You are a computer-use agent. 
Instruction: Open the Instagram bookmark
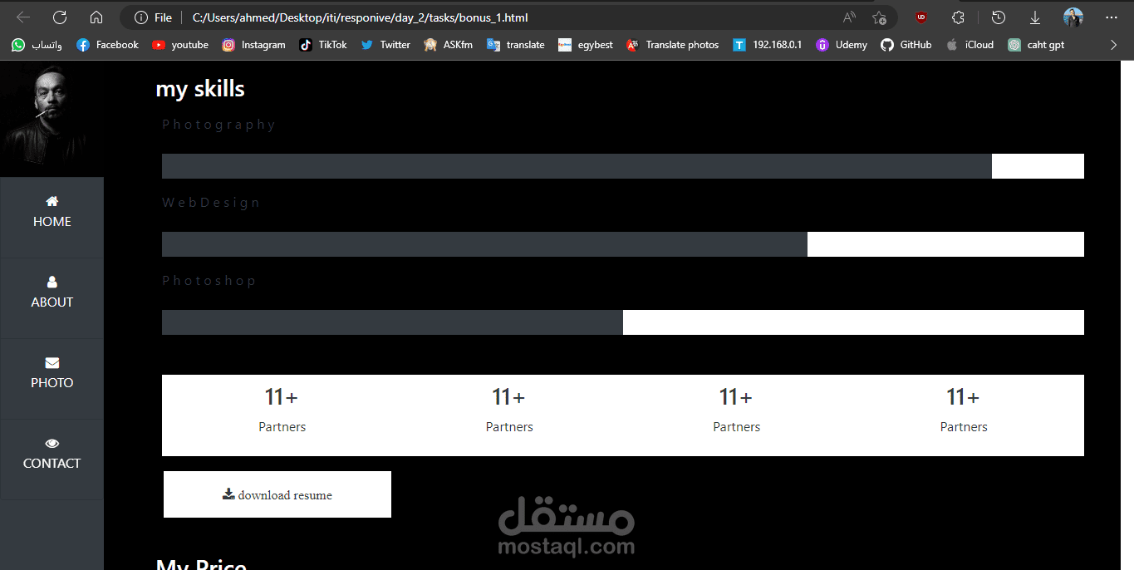tap(254, 45)
